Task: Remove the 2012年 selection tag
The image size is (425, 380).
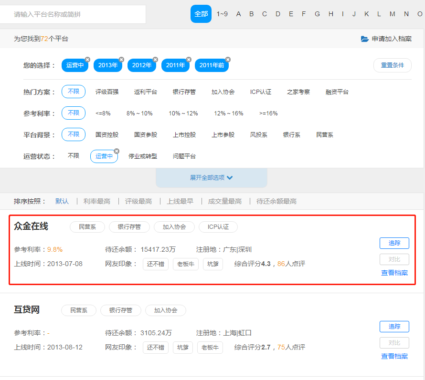Action: (x=155, y=59)
